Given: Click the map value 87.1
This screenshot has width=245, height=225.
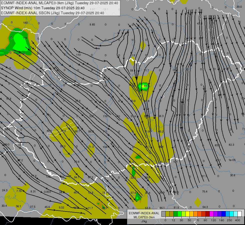Looking at the screenshot, I should pos(204,176).
